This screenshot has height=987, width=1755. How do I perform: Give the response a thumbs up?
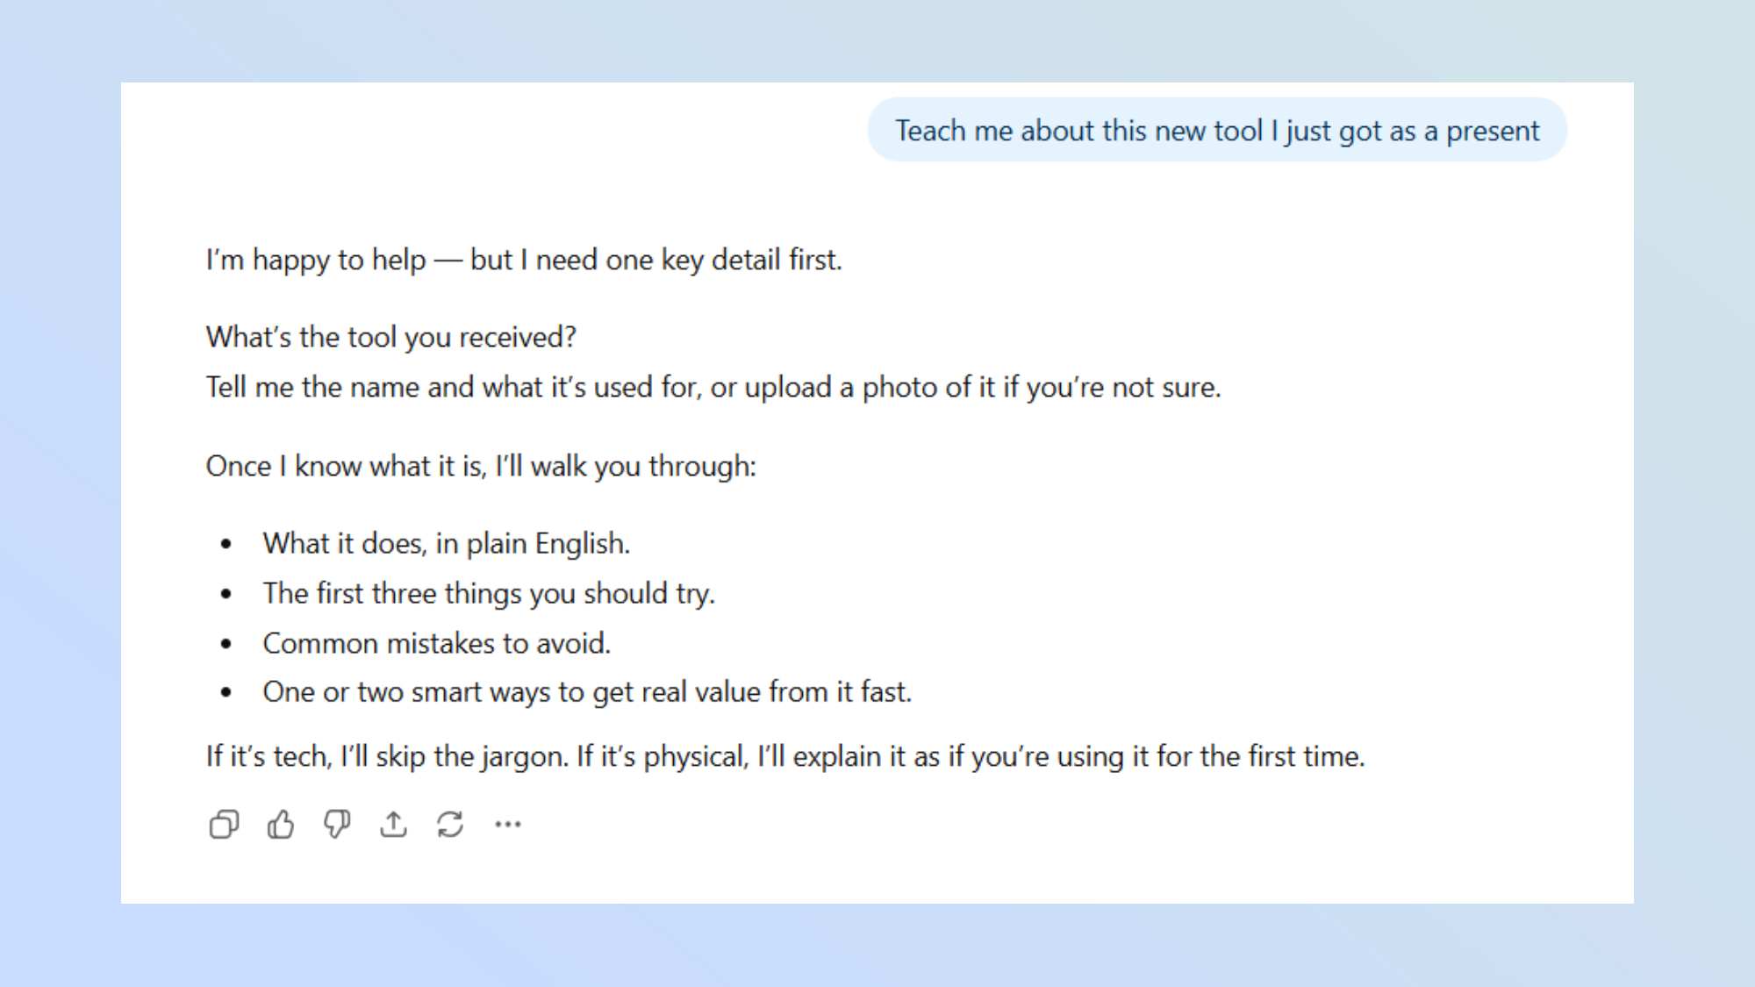click(x=281, y=825)
